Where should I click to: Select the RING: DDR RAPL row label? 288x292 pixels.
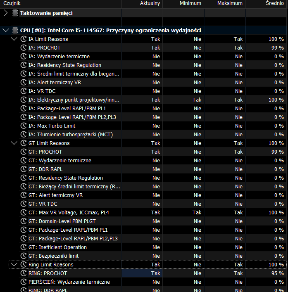48,290
